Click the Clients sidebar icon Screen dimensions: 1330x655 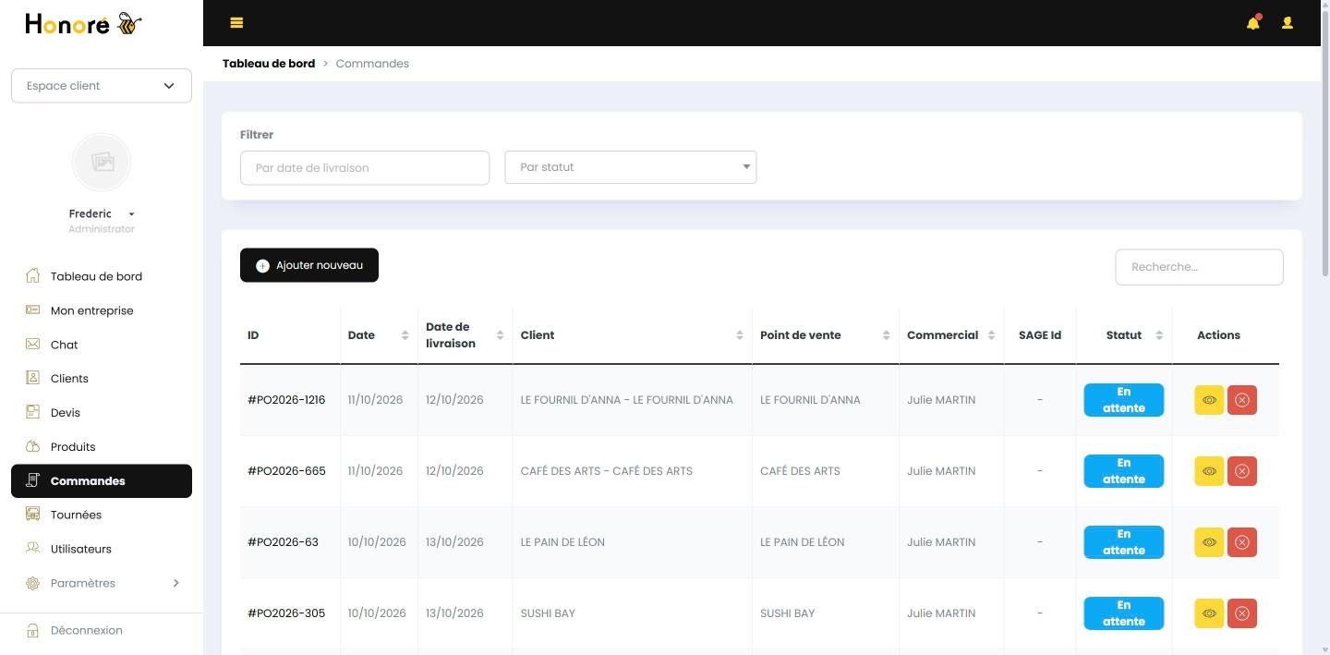click(33, 378)
